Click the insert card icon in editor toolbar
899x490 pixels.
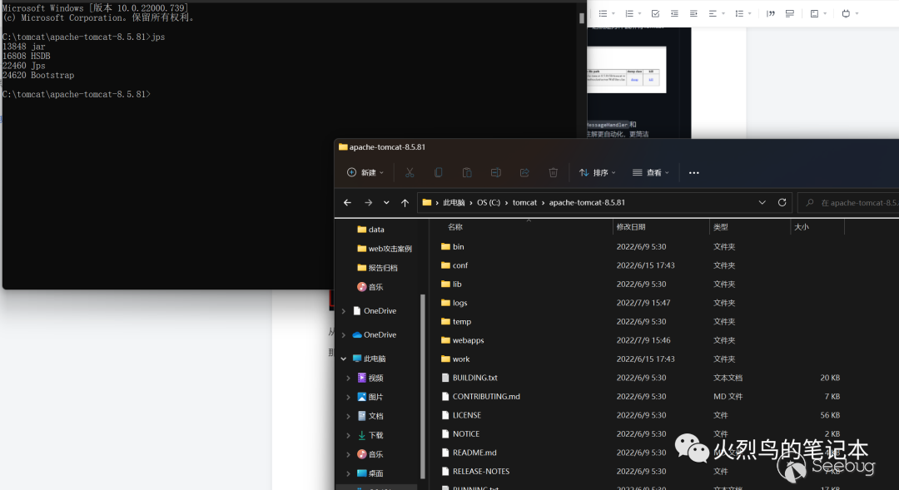pos(814,13)
